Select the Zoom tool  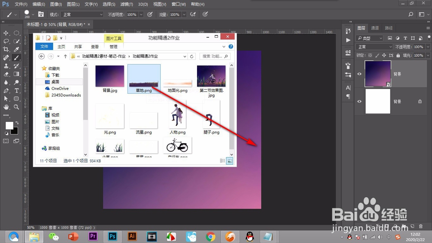16,107
